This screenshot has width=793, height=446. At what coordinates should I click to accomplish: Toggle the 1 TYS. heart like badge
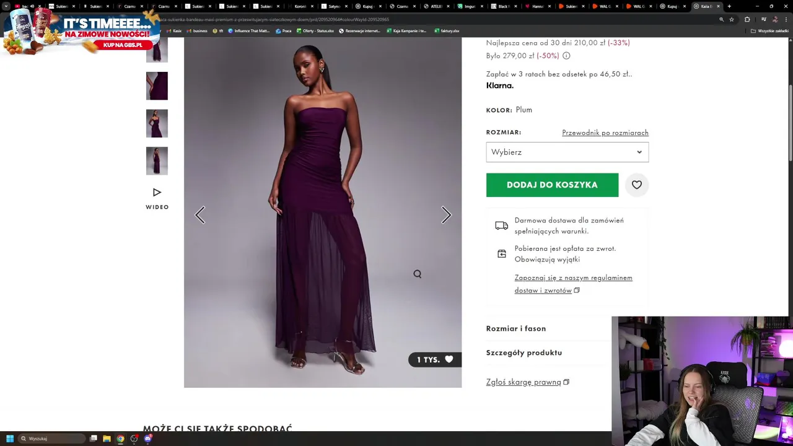[x=435, y=359]
